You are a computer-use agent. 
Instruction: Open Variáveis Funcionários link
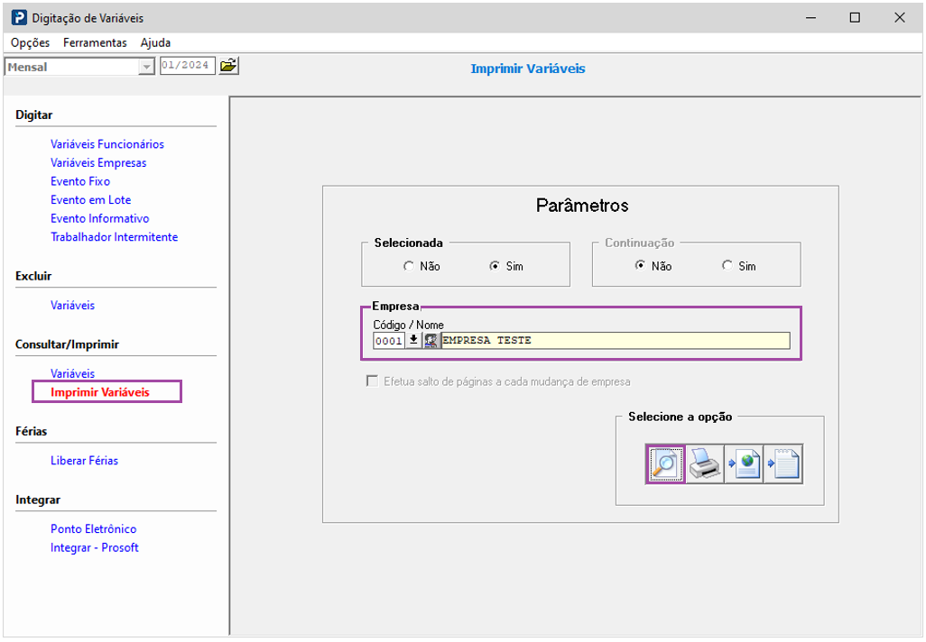(106, 144)
